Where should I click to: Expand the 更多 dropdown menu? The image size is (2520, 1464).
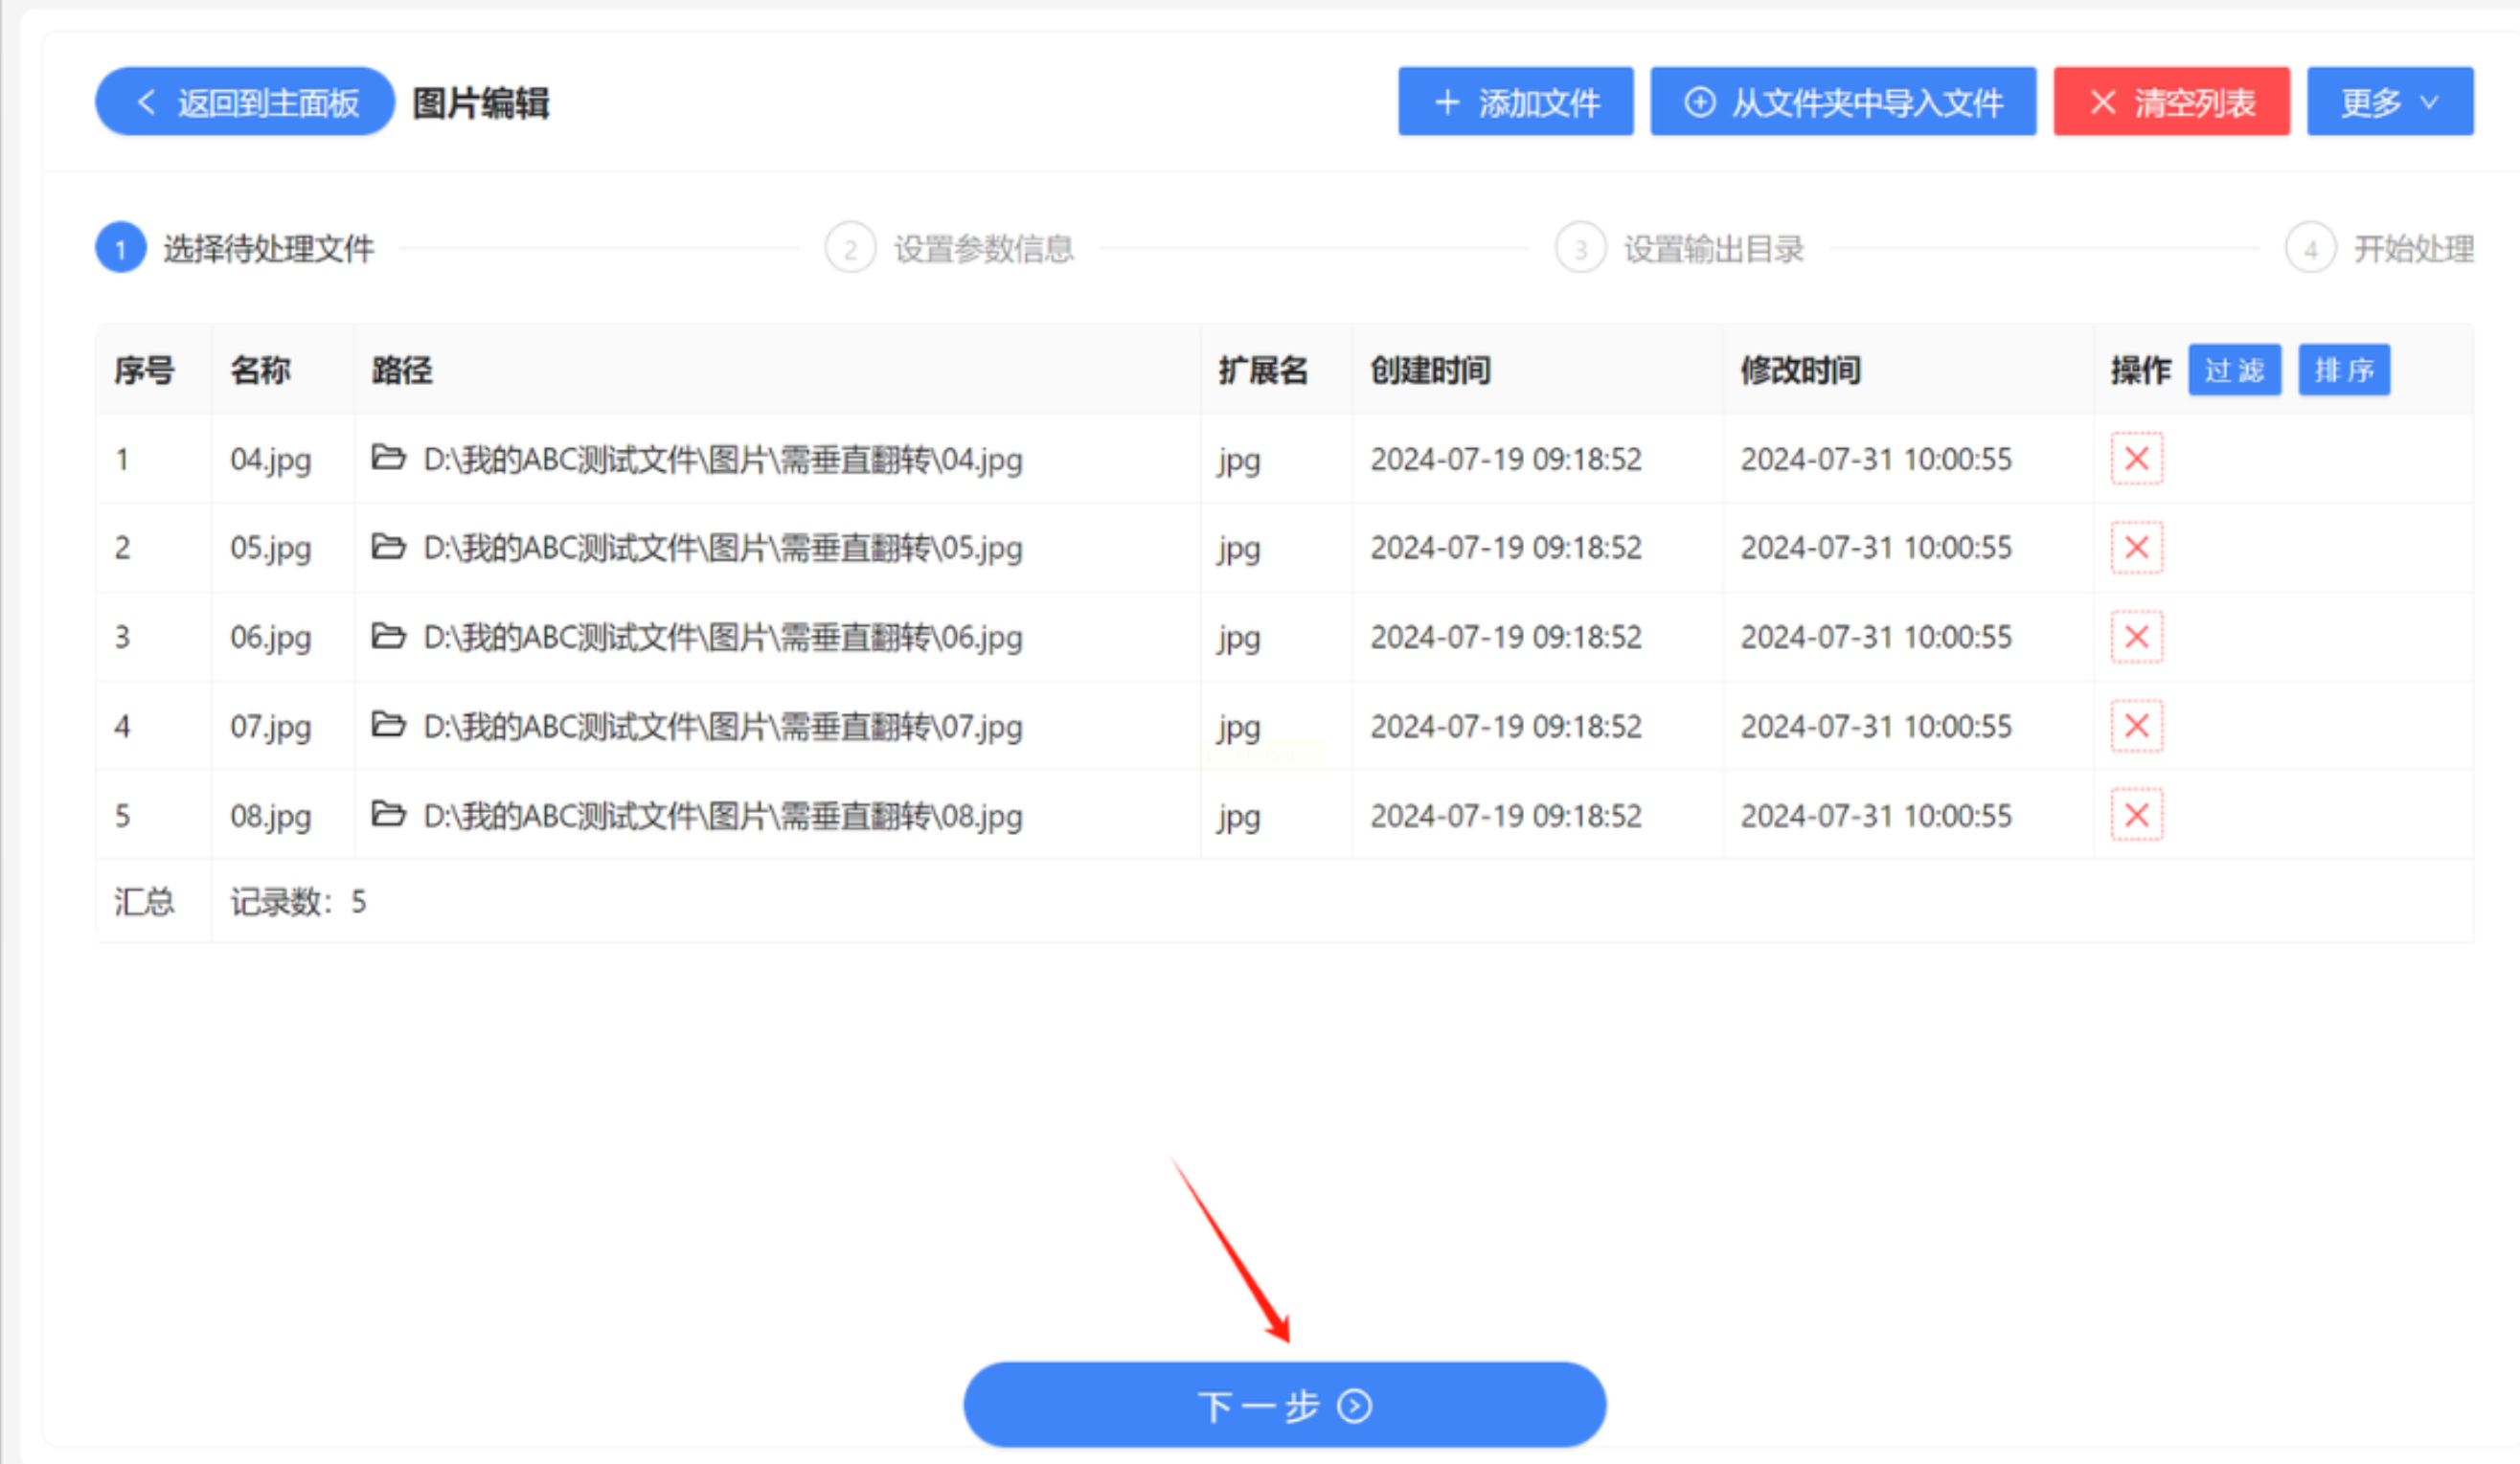(x=2389, y=102)
